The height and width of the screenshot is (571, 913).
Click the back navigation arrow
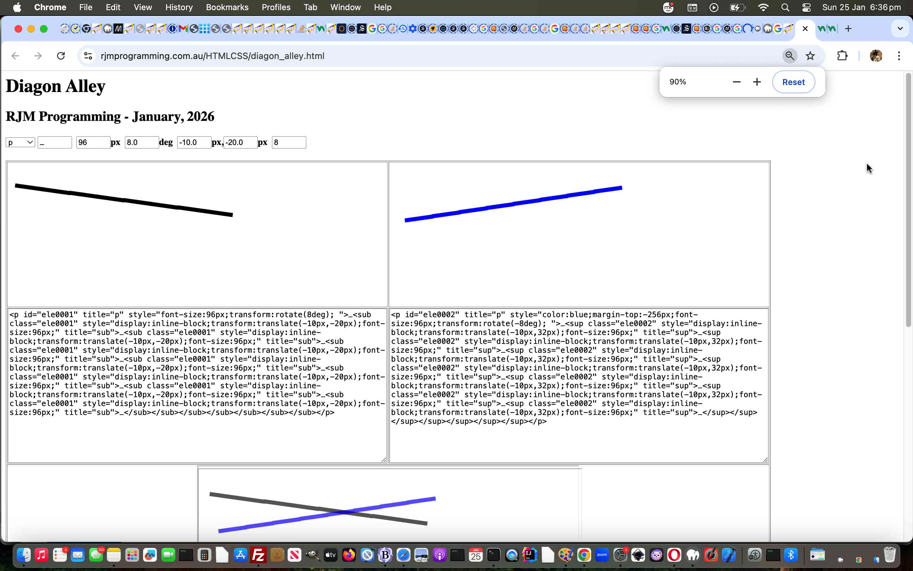pos(15,56)
